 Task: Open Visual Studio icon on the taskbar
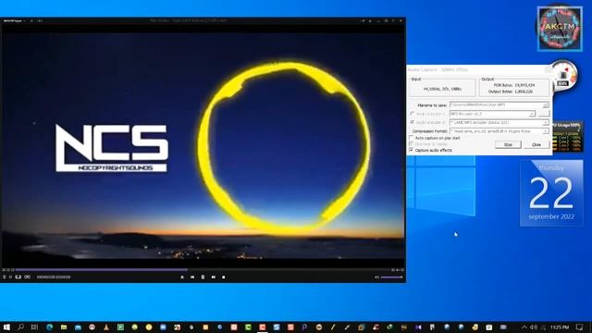click(418, 327)
